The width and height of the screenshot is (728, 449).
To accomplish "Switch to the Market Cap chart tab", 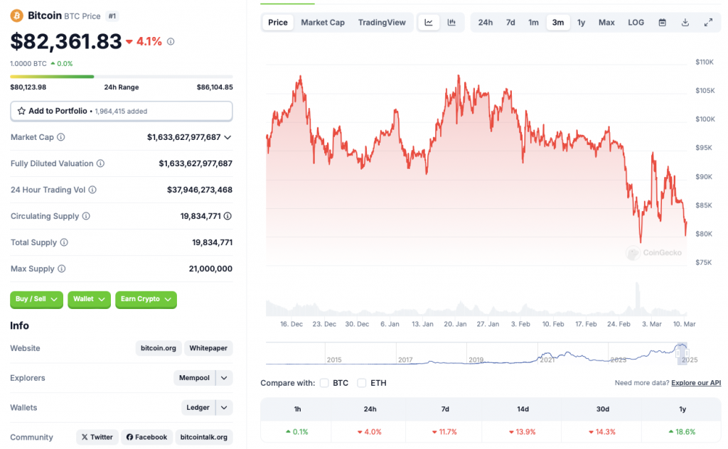I will [323, 22].
